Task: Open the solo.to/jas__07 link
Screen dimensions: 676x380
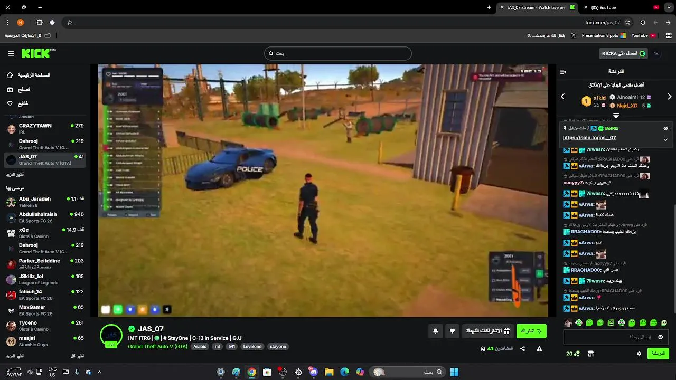Action: pyautogui.click(x=589, y=138)
